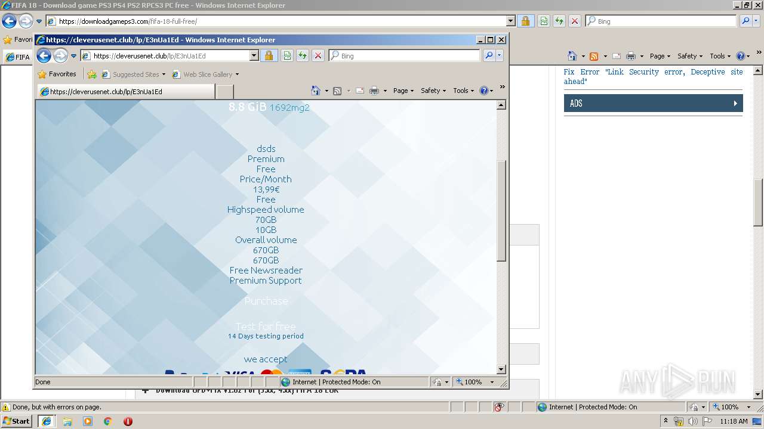Stop loading in the main window
Image resolution: width=764 pixels, height=429 pixels.
[x=575, y=21]
